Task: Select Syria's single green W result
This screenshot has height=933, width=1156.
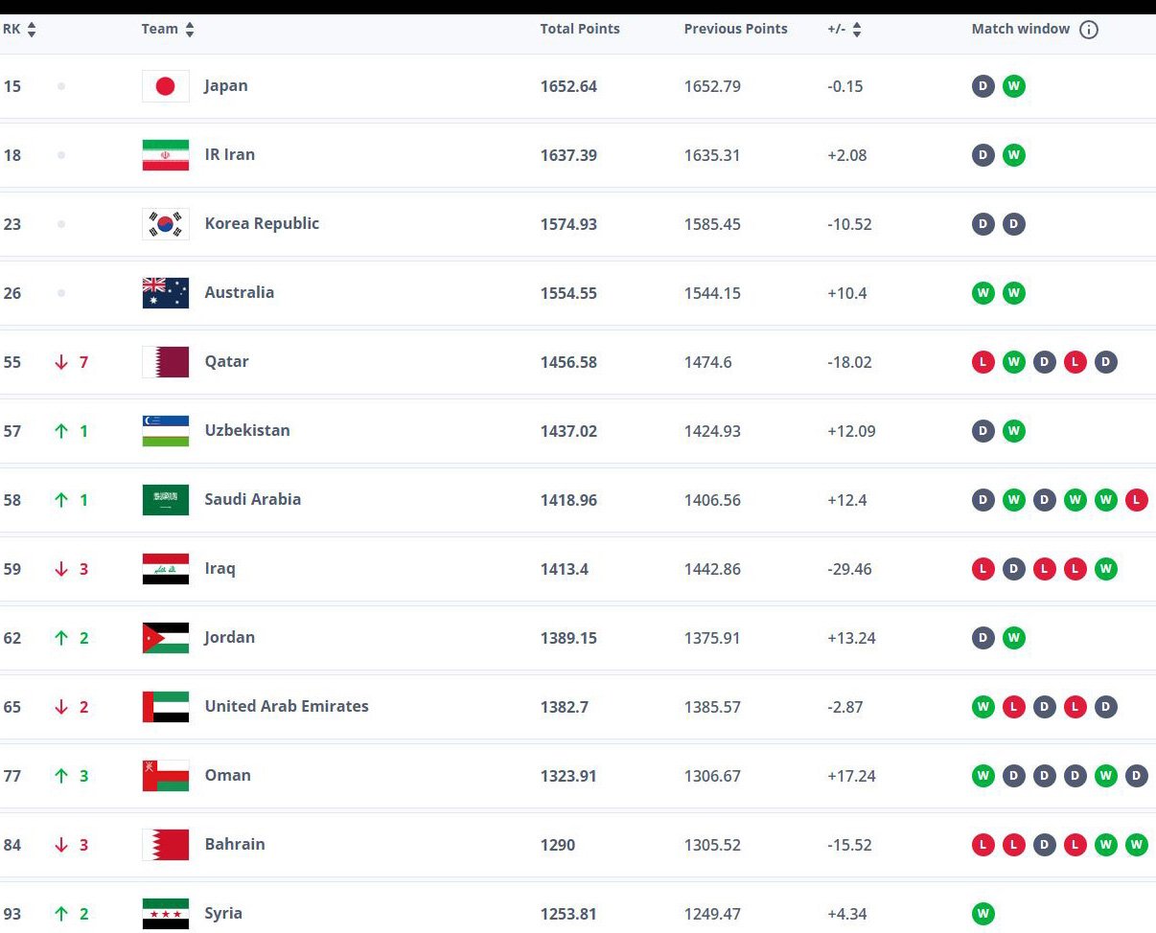Action: (x=983, y=914)
